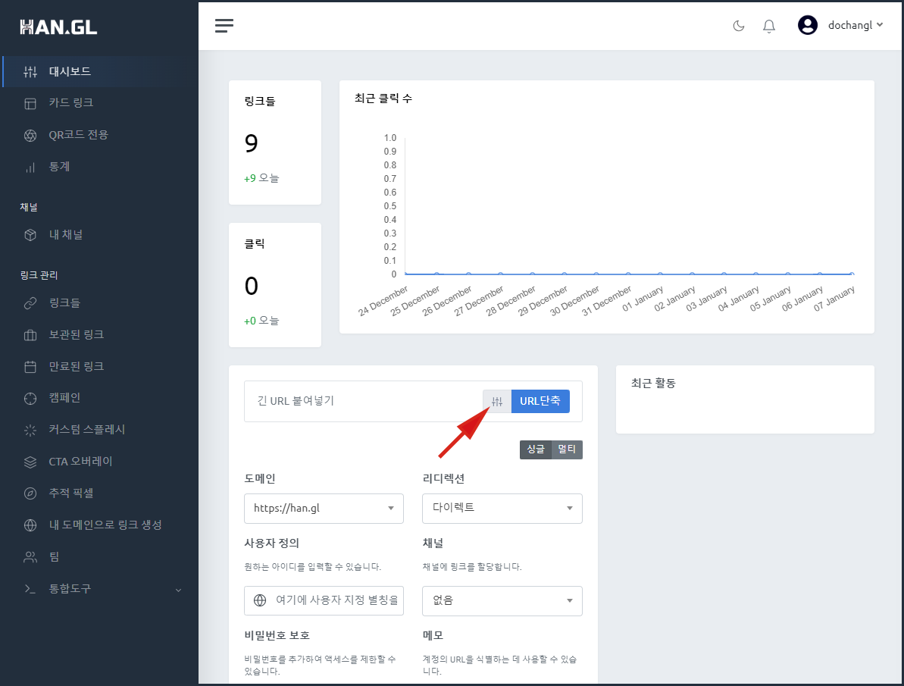Open the 리디렉션 다이렉트 dropdown
The image size is (904, 686).
[x=502, y=509]
